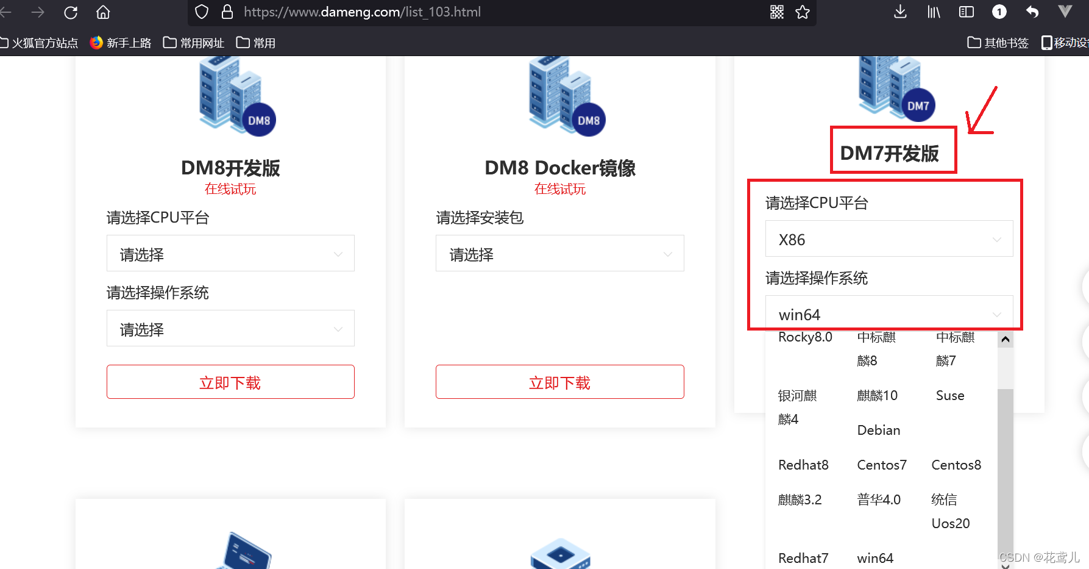
Task: Open the V-shaped extension icon
Action: (x=1065, y=12)
